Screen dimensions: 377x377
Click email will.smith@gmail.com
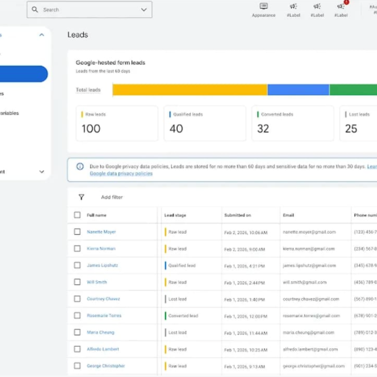(x=305, y=282)
